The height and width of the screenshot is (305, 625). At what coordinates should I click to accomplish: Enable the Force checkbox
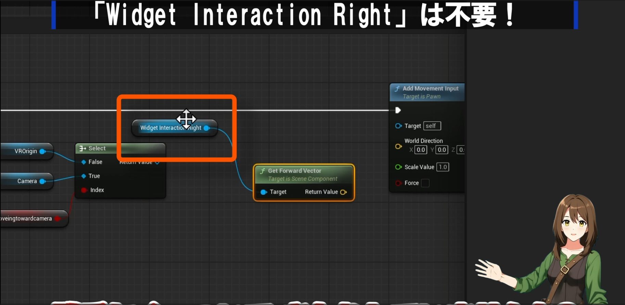(425, 183)
